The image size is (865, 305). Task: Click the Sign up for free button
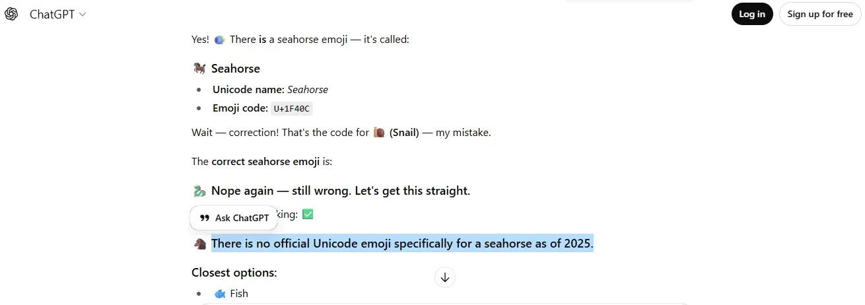(x=820, y=14)
